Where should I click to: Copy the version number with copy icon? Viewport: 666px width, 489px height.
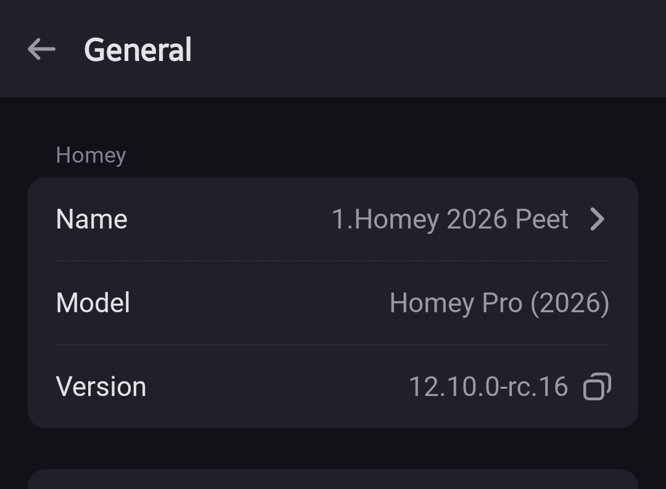597,387
